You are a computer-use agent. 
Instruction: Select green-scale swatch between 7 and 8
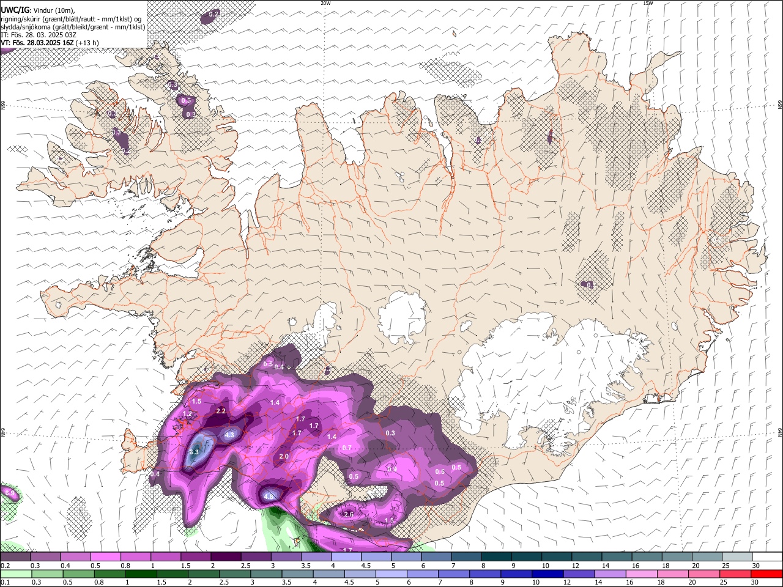pos(453,574)
